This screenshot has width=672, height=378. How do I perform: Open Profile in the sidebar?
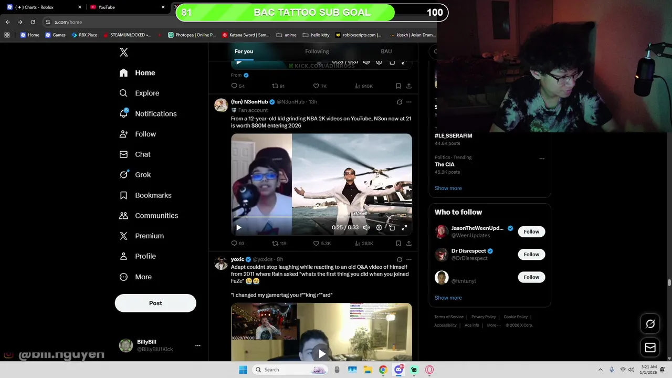pos(138,256)
